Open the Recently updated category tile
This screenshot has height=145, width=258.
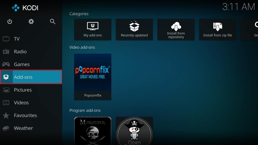pyautogui.click(x=134, y=30)
